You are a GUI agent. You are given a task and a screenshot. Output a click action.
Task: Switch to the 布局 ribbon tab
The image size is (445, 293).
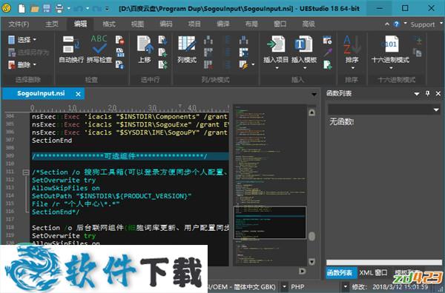(251, 24)
